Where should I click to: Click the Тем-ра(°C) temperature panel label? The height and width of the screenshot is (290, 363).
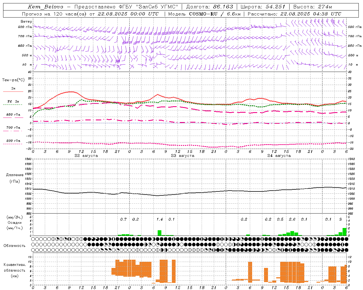point(13,80)
